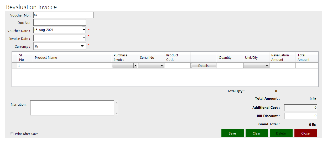Click the Doc No text field
The height and width of the screenshot is (150, 327).
click(x=59, y=23)
